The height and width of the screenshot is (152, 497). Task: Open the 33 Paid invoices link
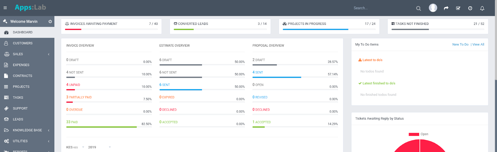72,122
